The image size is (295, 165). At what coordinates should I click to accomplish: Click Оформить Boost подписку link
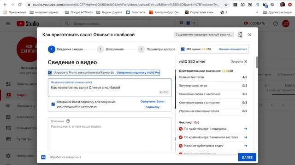153,104
